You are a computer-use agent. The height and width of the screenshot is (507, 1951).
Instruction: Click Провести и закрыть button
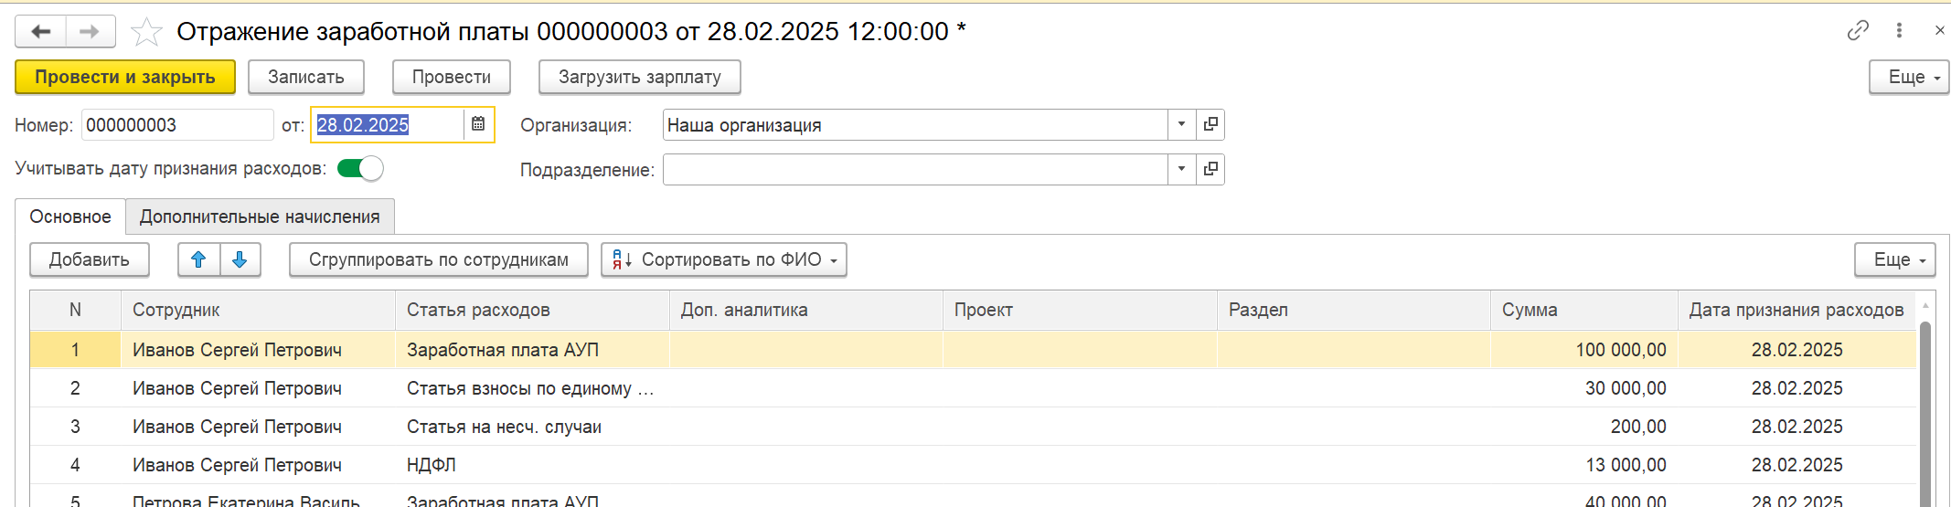[x=125, y=77]
